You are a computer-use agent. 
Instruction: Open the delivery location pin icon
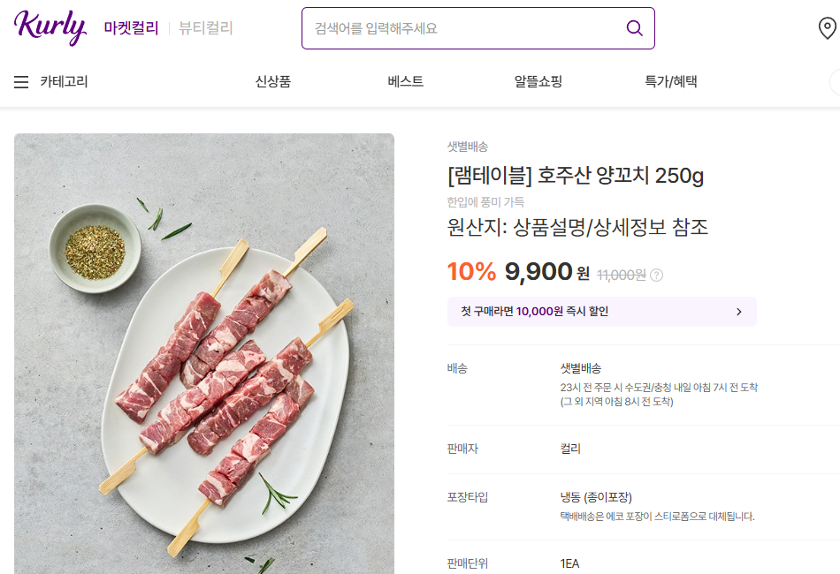click(x=827, y=29)
